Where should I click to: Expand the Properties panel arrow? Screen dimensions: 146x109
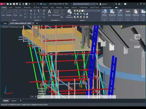point(112,20)
